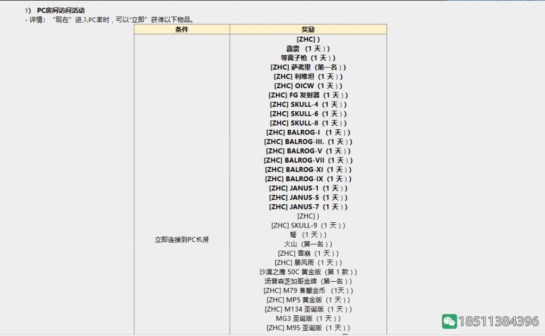The height and width of the screenshot is (336, 545).
Task: Click the 奖励 table header
Action: (x=308, y=29)
